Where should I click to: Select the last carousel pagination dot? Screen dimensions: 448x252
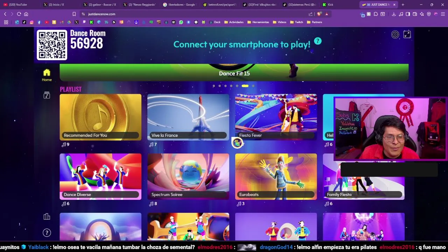coord(253,86)
